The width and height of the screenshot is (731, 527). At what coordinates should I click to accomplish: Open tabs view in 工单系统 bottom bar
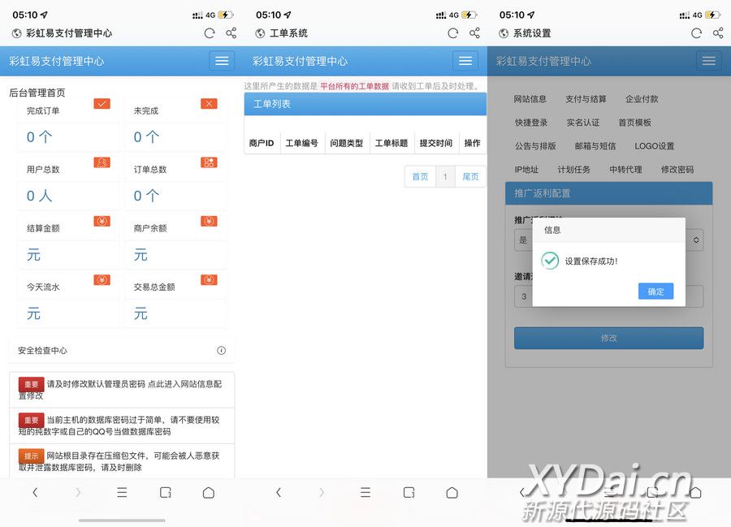coord(409,493)
